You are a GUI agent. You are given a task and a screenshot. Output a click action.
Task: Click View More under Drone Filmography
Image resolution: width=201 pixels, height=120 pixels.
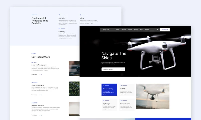tap(34, 95)
